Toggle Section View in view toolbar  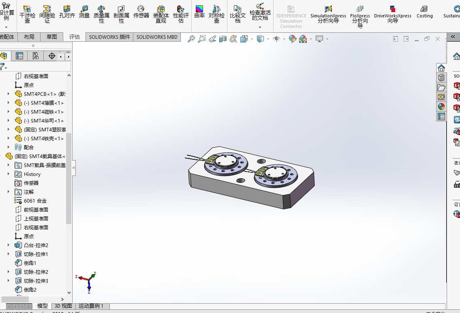click(223, 39)
